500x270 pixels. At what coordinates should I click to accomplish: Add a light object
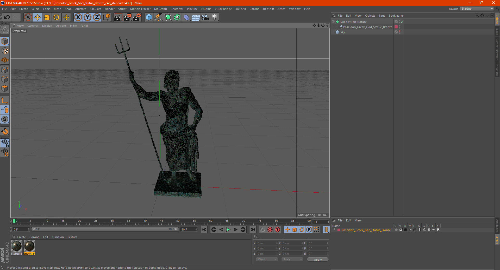[x=215, y=17]
